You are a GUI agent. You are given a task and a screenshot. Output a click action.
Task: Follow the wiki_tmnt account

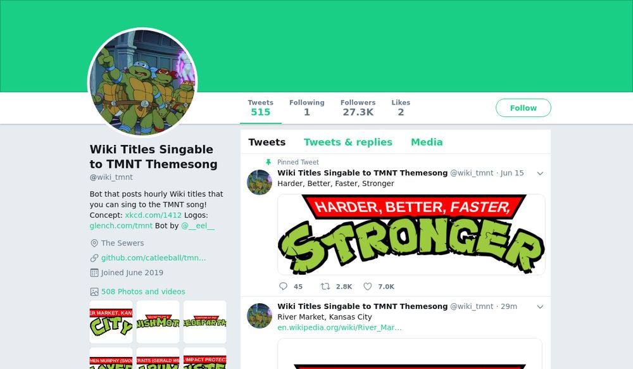click(x=523, y=108)
